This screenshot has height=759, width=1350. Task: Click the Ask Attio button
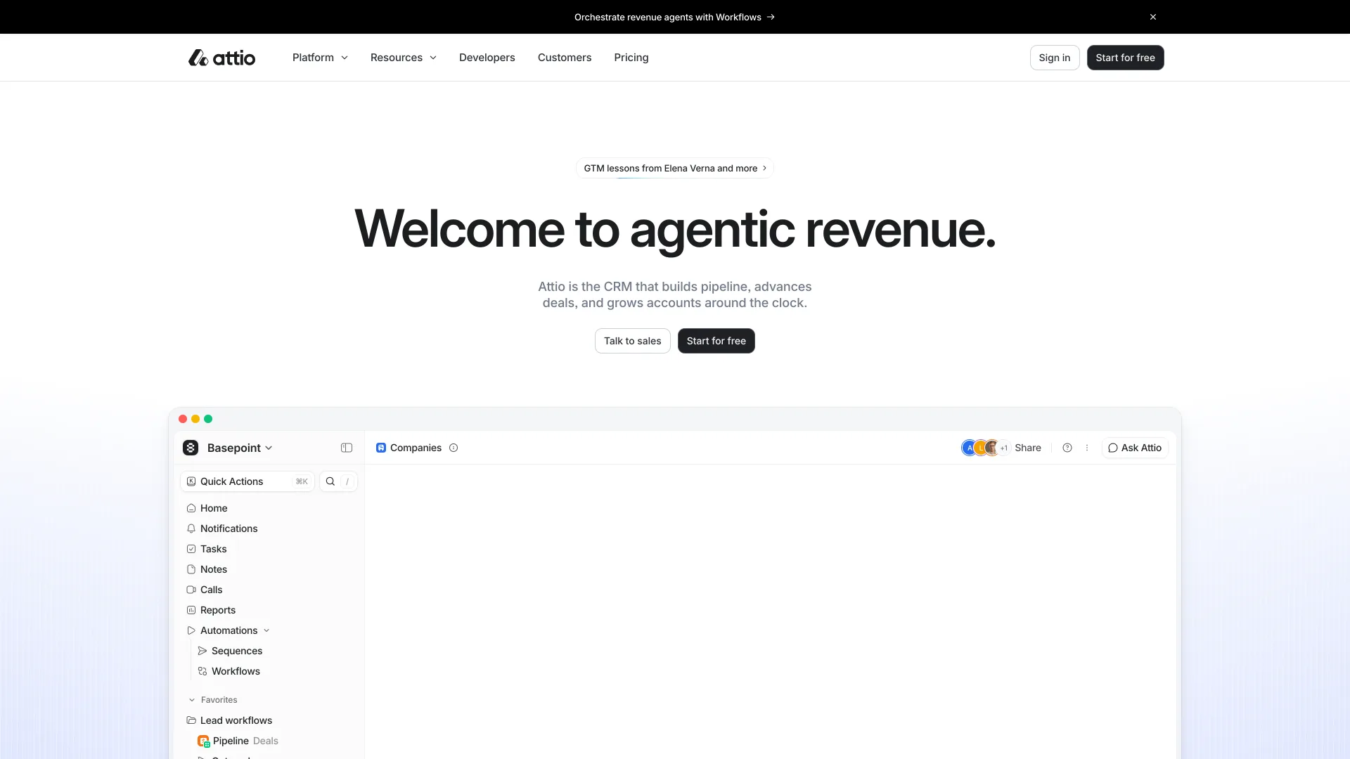[x=1135, y=448]
